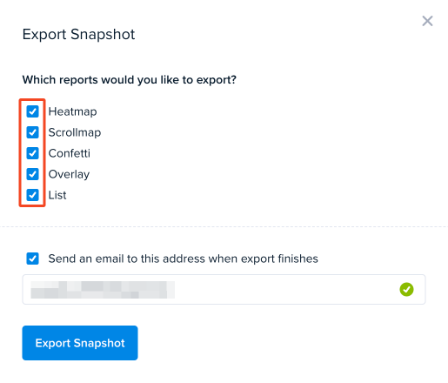
Task: Click the Heatmap label text
Action: [x=72, y=111]
